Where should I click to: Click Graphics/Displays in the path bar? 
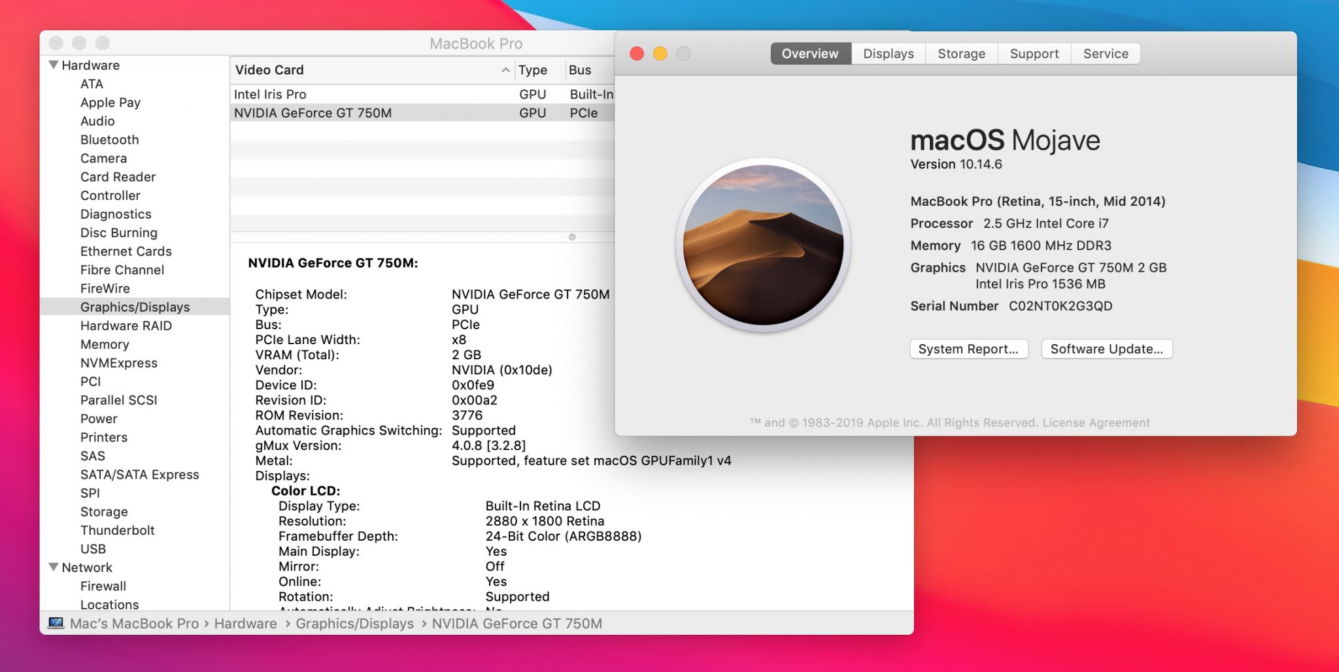(354, 624)
